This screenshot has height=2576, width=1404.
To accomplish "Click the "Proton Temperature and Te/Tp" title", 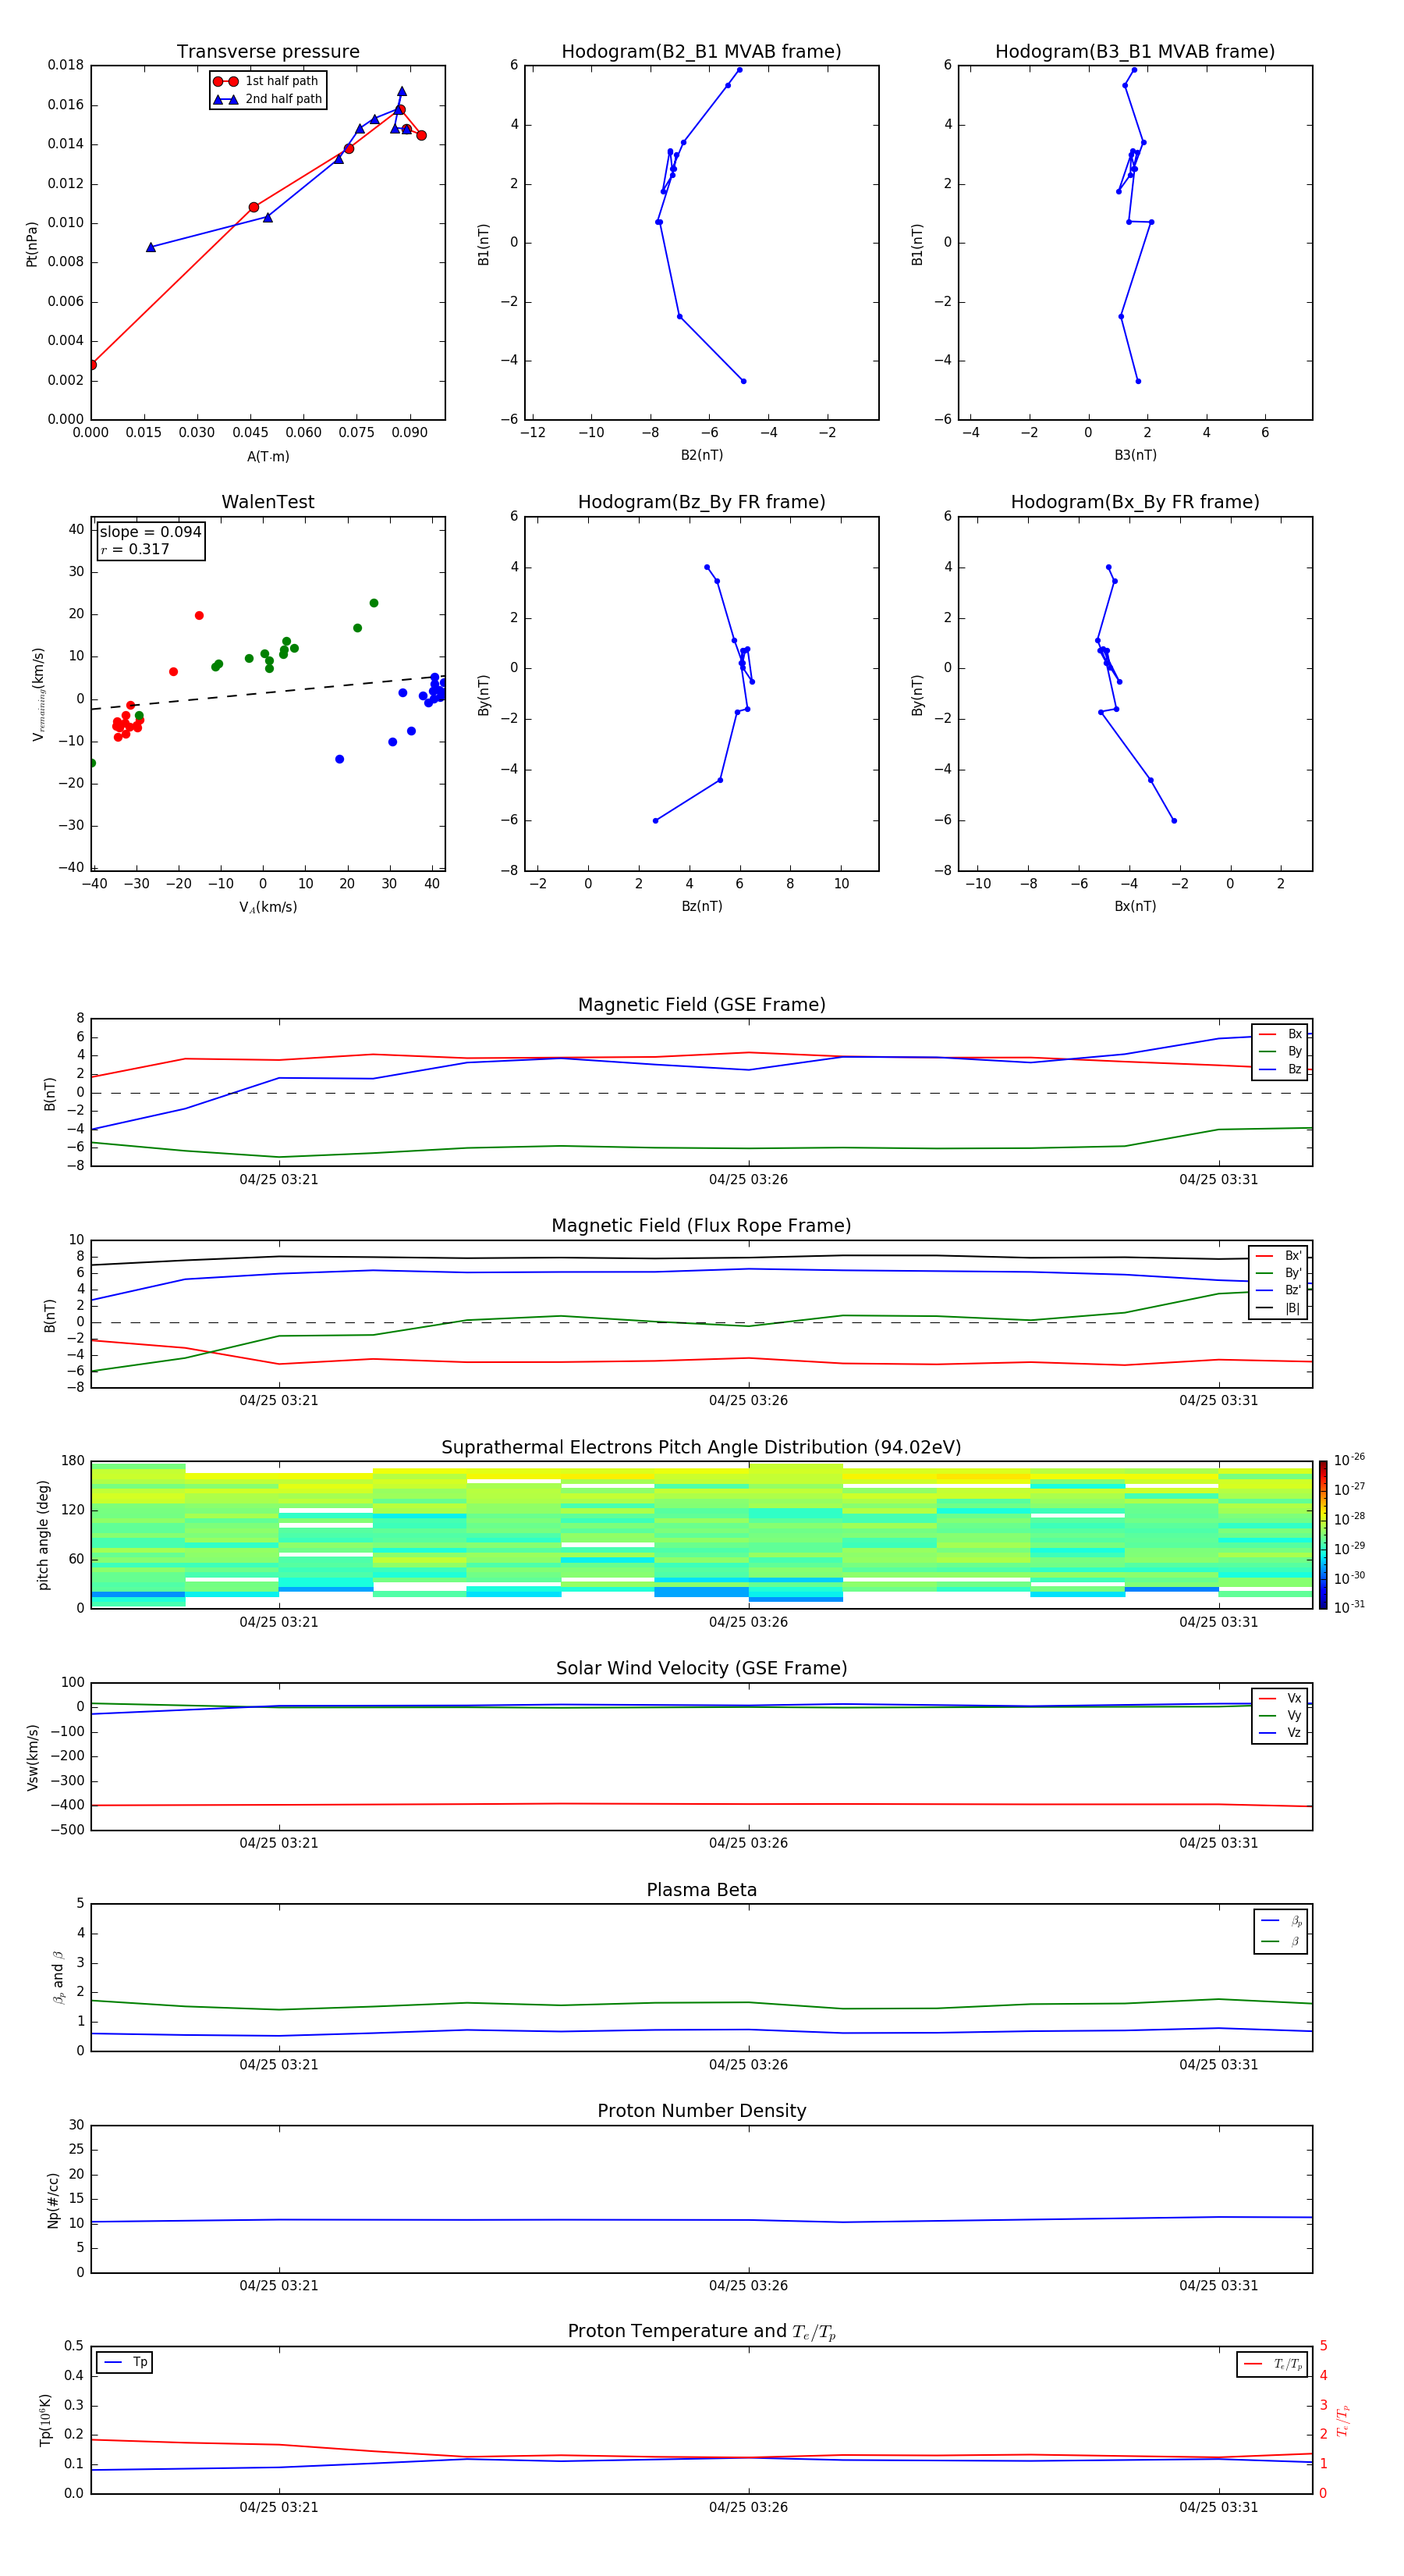I will (701, 2331).
